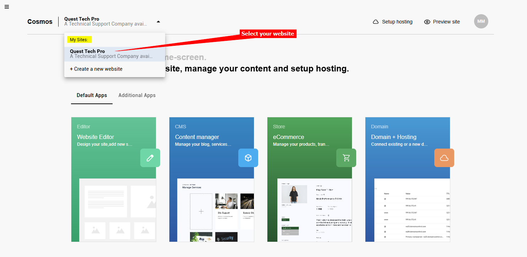The image size is (527, 257).
Task: Select Quest Tech Pro from My Sites
Action: [x=112, y=54]
